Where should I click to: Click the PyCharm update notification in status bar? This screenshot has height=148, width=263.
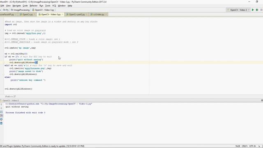(42, 146)
